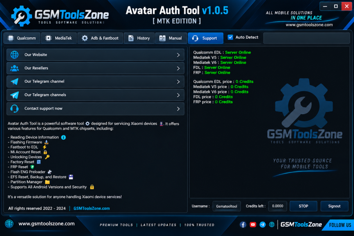Screen dimensions: 354x236
Task: Open the Contact support now row
Action: [95, 109]
